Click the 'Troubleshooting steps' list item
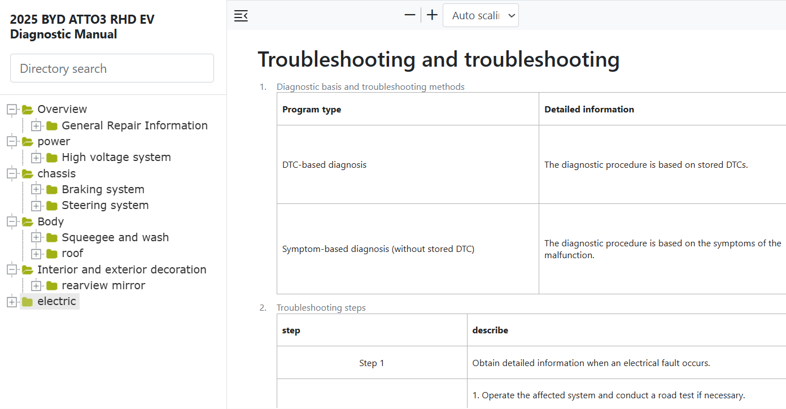This screenshot has width=786, height=409. pyautogui.click(x=321, y=308)
